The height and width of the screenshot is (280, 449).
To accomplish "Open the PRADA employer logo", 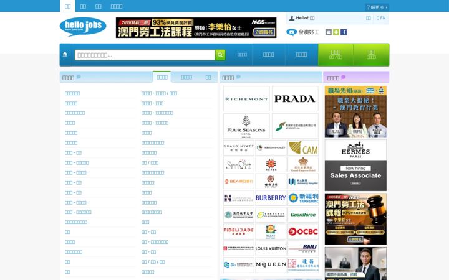I will pos(295,99).
